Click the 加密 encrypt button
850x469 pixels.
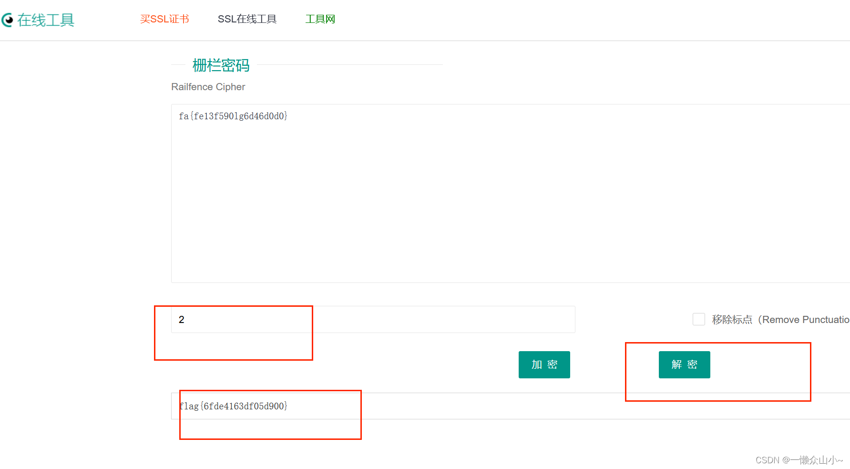544,365
